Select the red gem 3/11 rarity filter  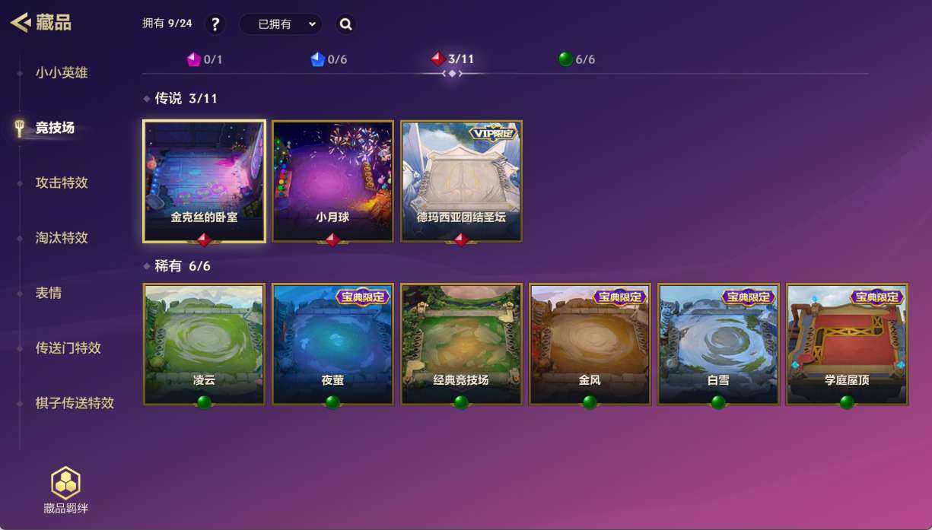[x=452, y=59]
